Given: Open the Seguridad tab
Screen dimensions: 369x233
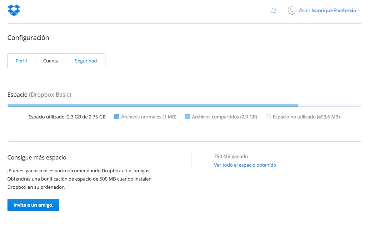Looking at the screenshot, I should click(86, 61).
